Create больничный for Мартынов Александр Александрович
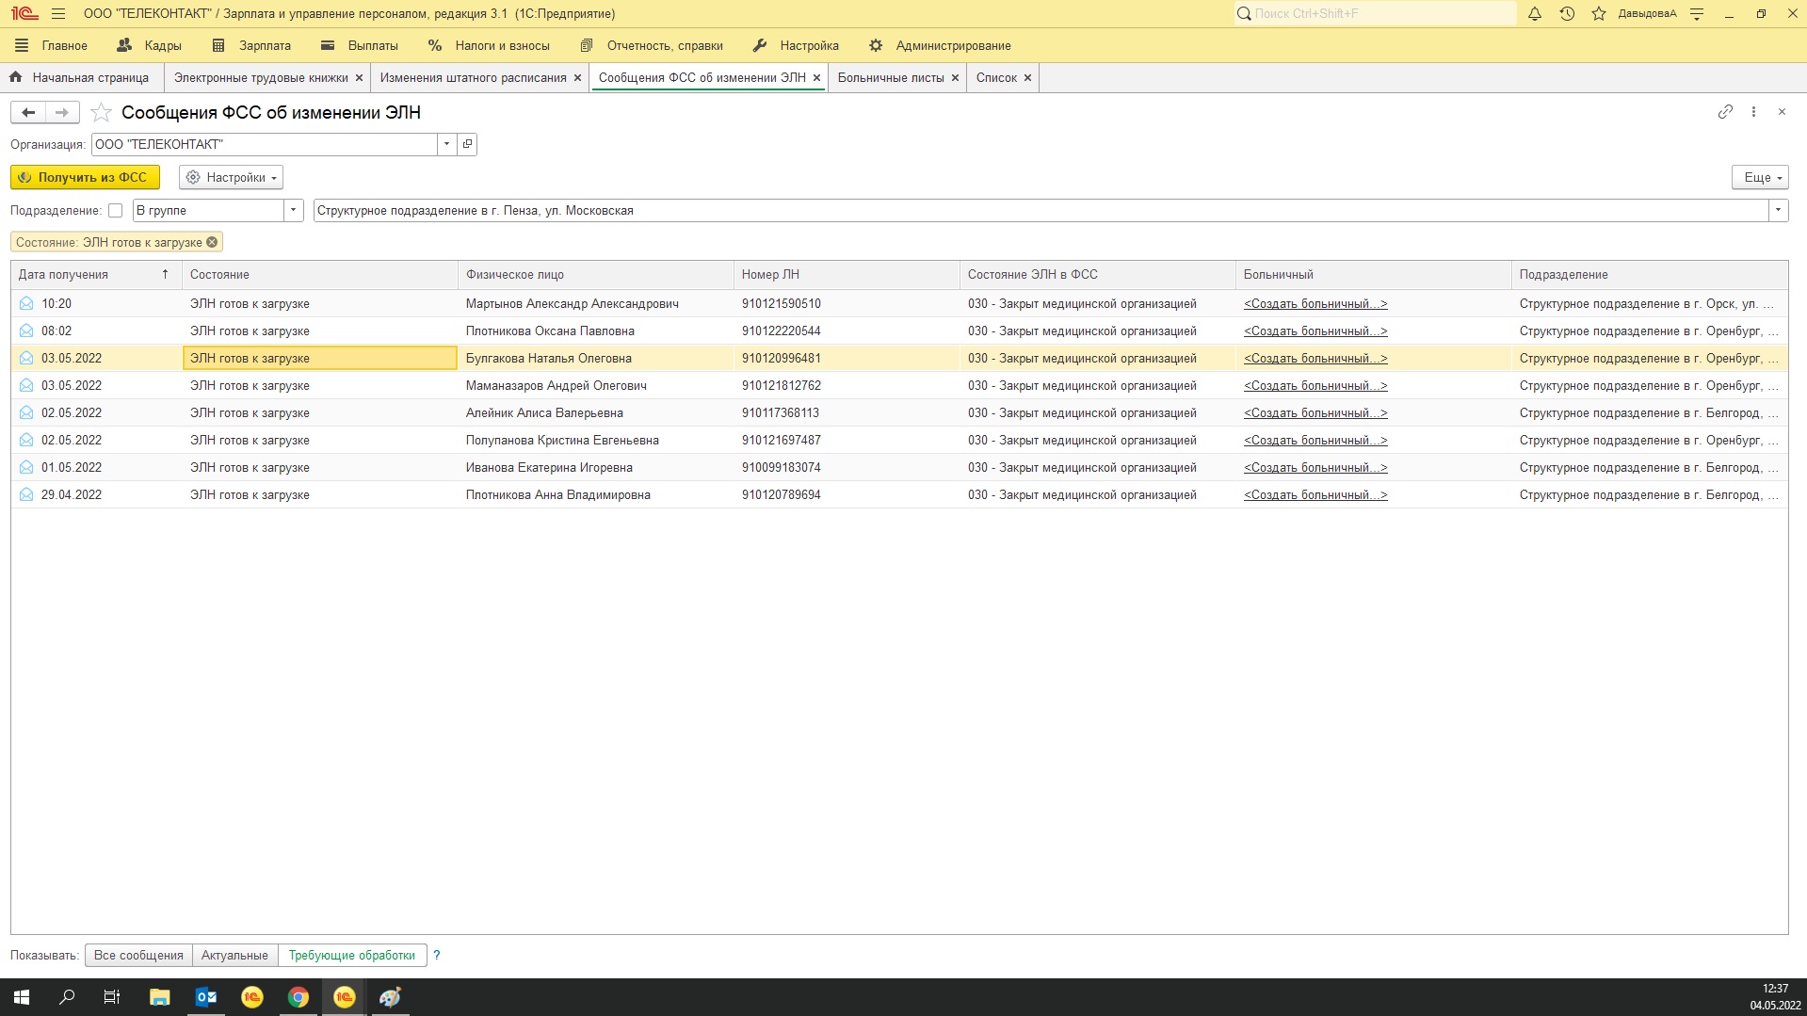Image resolution: width=1807 pixels, height=1016 pixels. coord(1315,303)
